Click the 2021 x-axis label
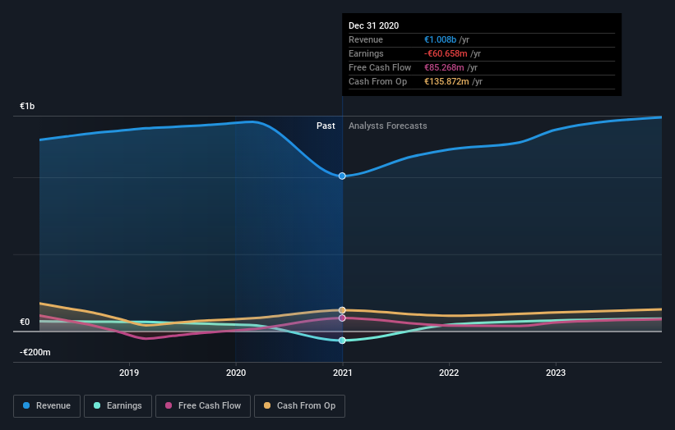The height and width of the screenshot is (430, 675). click(x=343, y=373)
